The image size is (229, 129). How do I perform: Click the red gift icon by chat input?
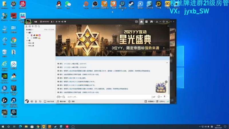164,97
